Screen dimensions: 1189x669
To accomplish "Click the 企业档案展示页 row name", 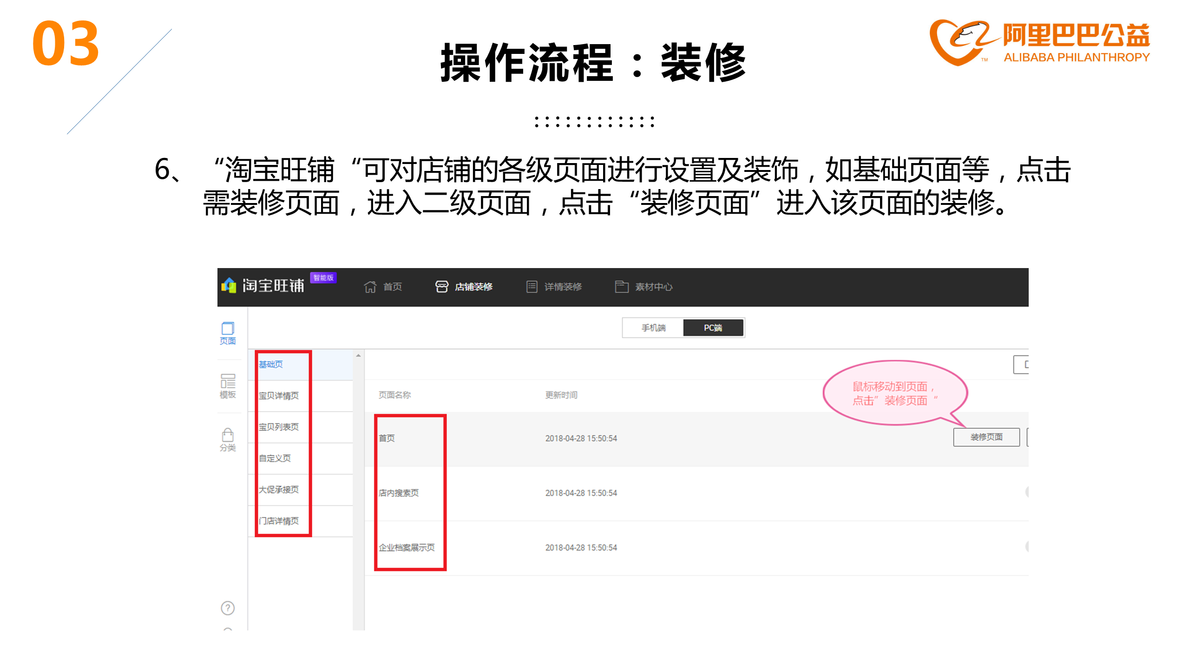I will pos(407,548).
